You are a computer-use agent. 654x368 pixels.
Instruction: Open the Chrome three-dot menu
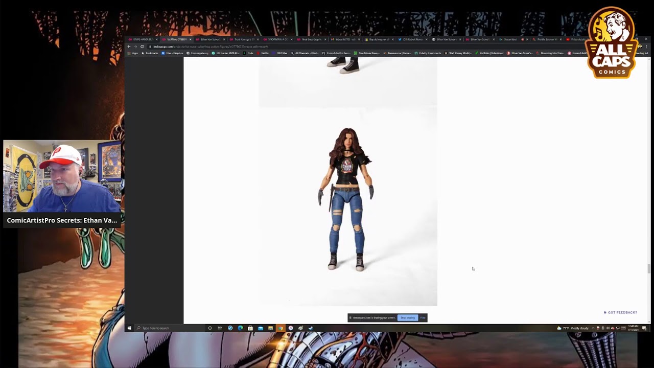(x=646, y=47)
